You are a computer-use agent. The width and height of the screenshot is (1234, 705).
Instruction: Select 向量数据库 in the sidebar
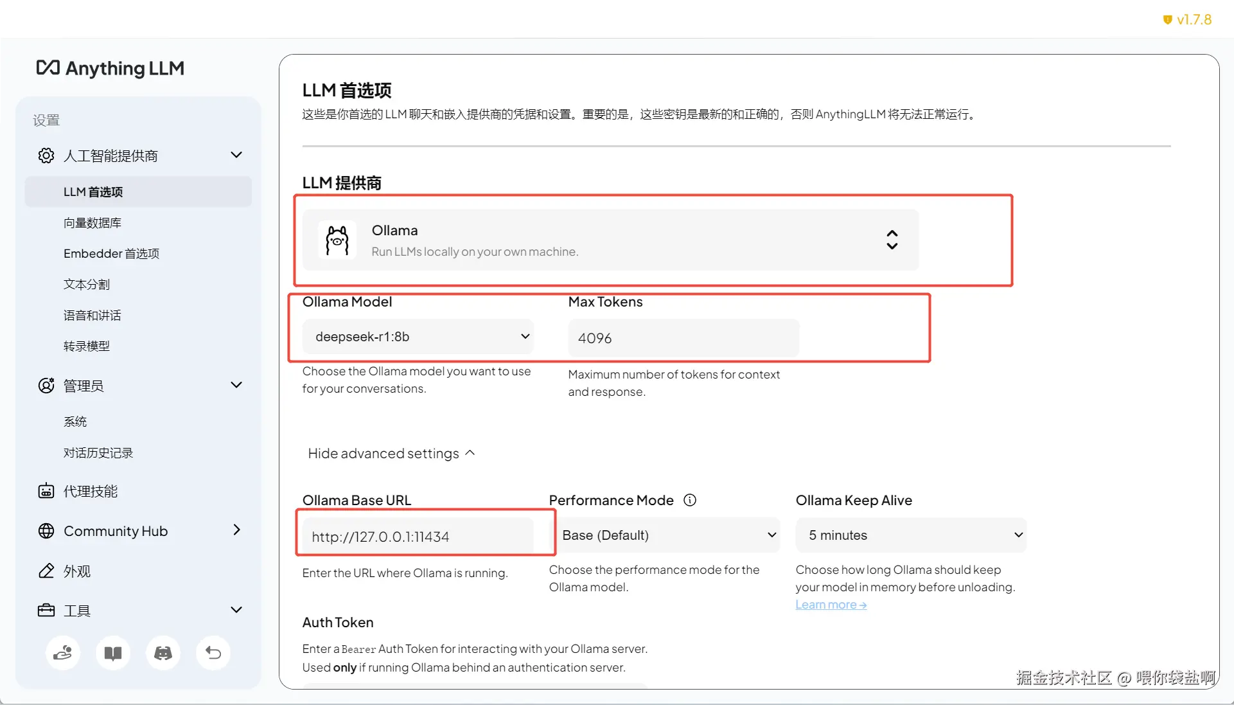(93, 223)
